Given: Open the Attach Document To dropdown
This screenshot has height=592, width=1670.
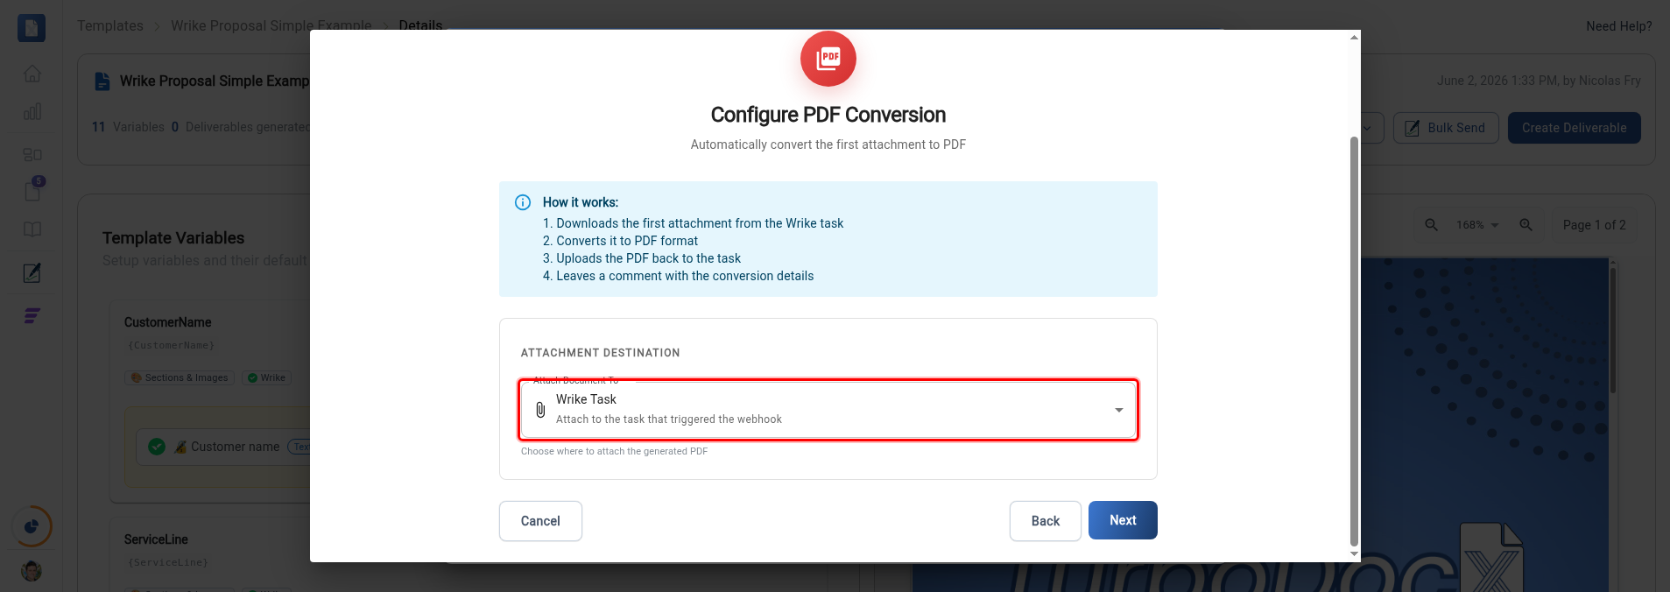Looking at the screenshot, I should 828,410.
